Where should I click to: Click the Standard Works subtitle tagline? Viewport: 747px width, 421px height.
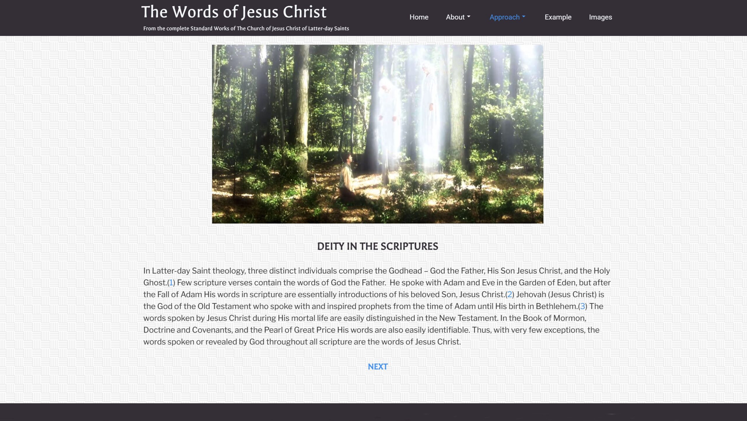(x=246, y=29)
